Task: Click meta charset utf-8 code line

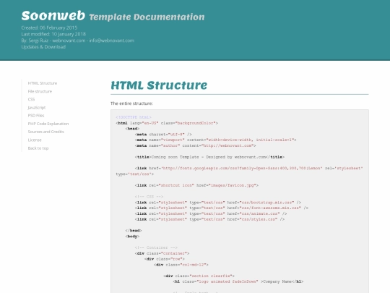Action: (x=163, y=135)
